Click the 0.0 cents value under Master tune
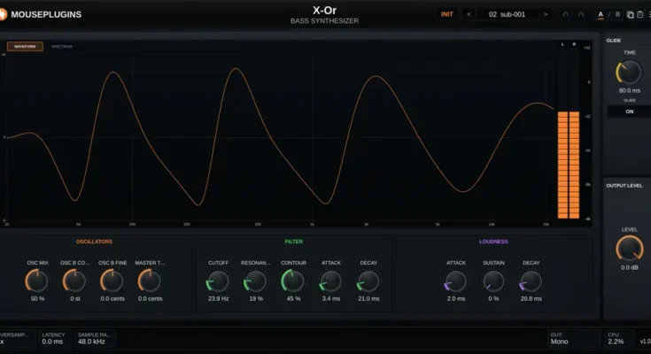Viewport: 651px width, 354px height. (x=150, y=299)
